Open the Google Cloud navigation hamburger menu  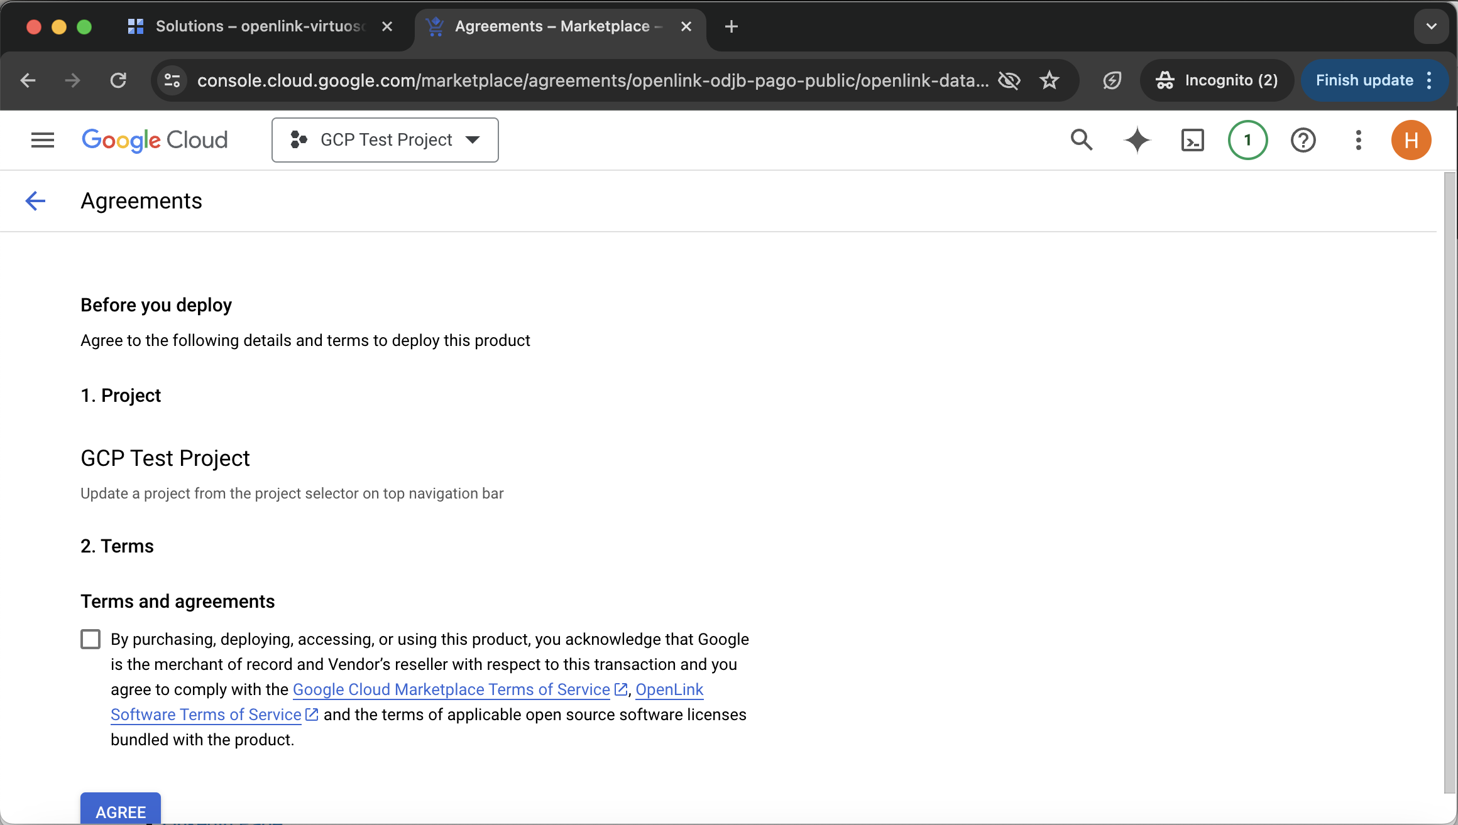pos(43,140)
